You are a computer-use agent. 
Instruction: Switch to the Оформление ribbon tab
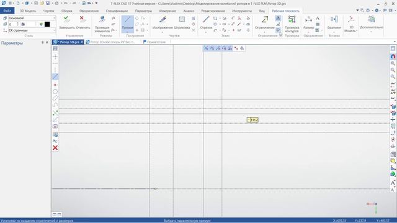coord(89,11)
